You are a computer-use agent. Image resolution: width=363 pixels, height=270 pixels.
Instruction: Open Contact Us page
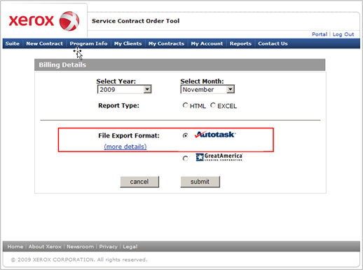coord(273,43)
